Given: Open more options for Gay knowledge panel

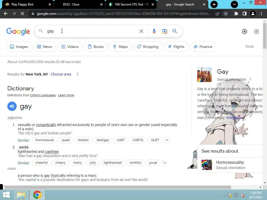Looking at the screenshot, I should pyautogui.click(x=250, y=79).
